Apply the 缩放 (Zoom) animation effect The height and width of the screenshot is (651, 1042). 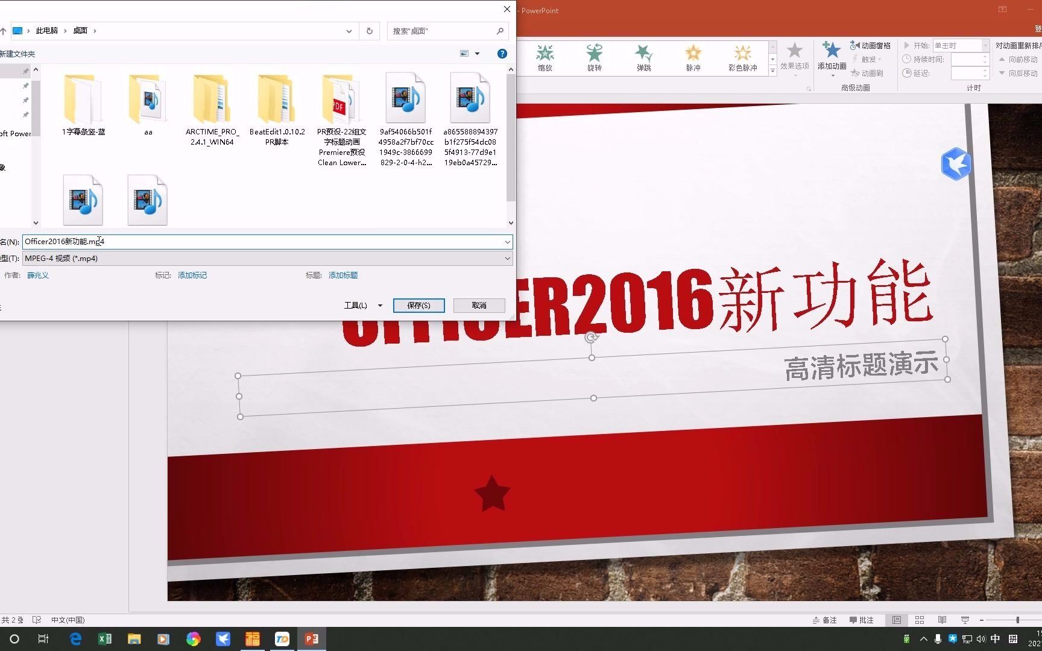[545, 58]
